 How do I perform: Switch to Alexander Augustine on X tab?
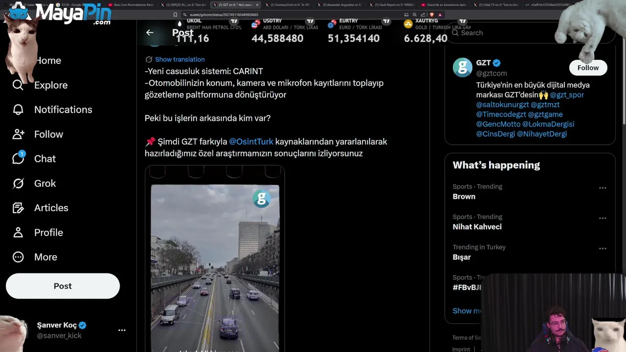pyautogui.click(x=341, y=5)
